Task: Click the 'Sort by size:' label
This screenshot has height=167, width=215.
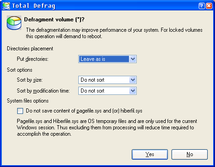Action: click(29, 80)
